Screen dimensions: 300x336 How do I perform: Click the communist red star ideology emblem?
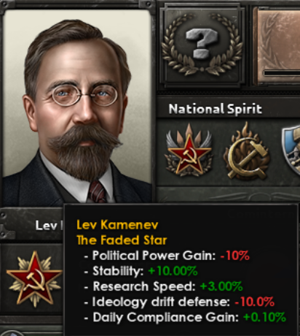(x=34, y=279)
